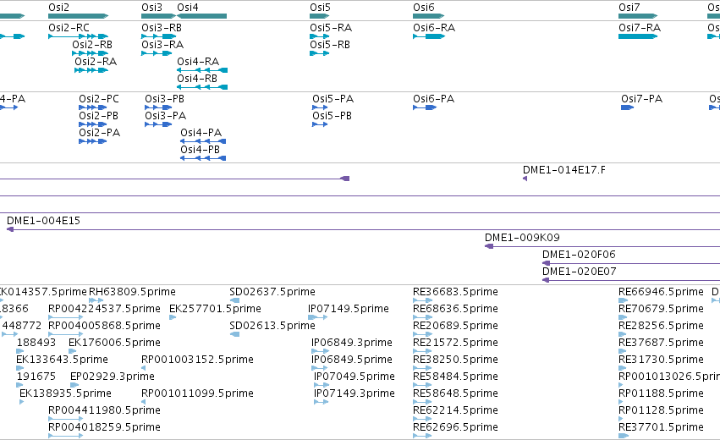This screenshot has height=440, width=720.
Task: Select EST RE36683.5prime
Action: click(455, 292)
